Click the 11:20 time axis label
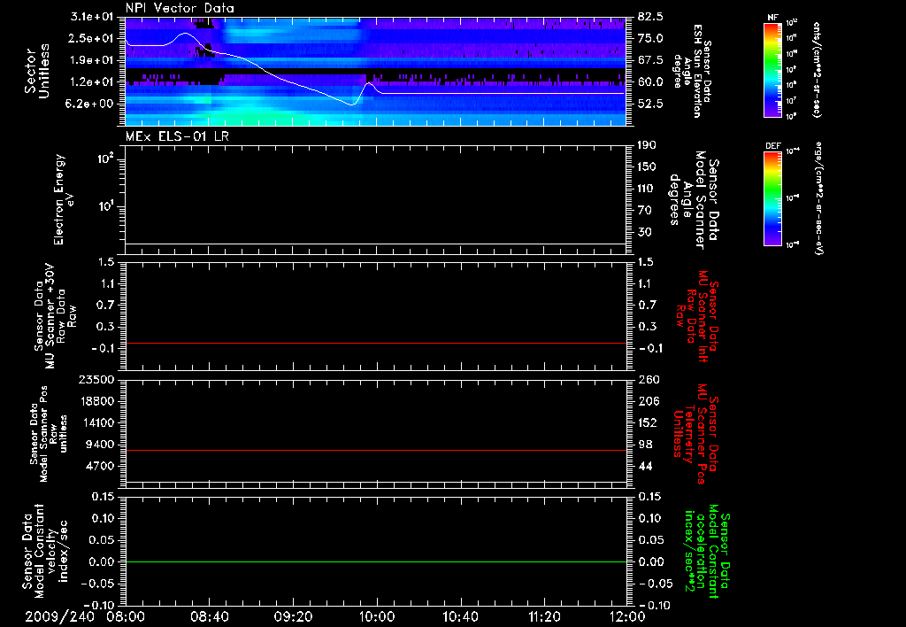This screenshot has width=906, height=627. click(544, 616)
